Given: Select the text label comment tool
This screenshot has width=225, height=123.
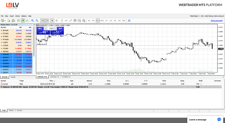Looking at the screenshot, I should point(75,21).
